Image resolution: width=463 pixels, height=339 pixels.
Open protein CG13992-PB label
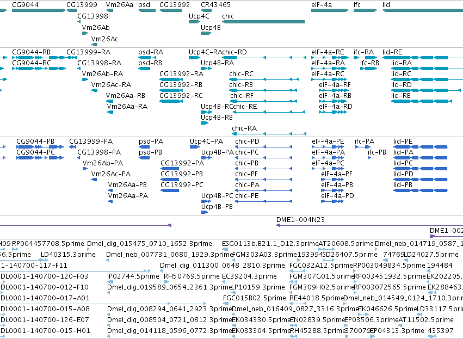[x=182, y=174]
